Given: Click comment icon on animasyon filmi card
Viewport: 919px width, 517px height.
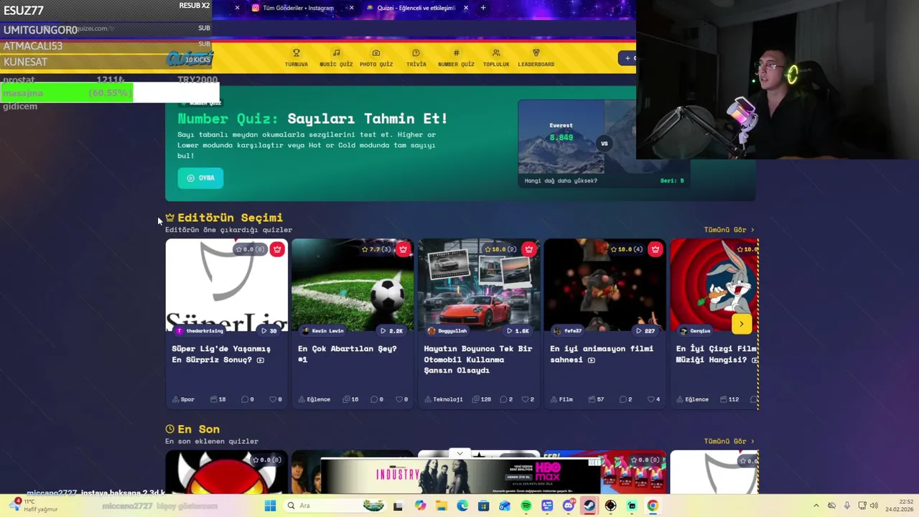Looking at the screenshot, I should pos(622,399).
